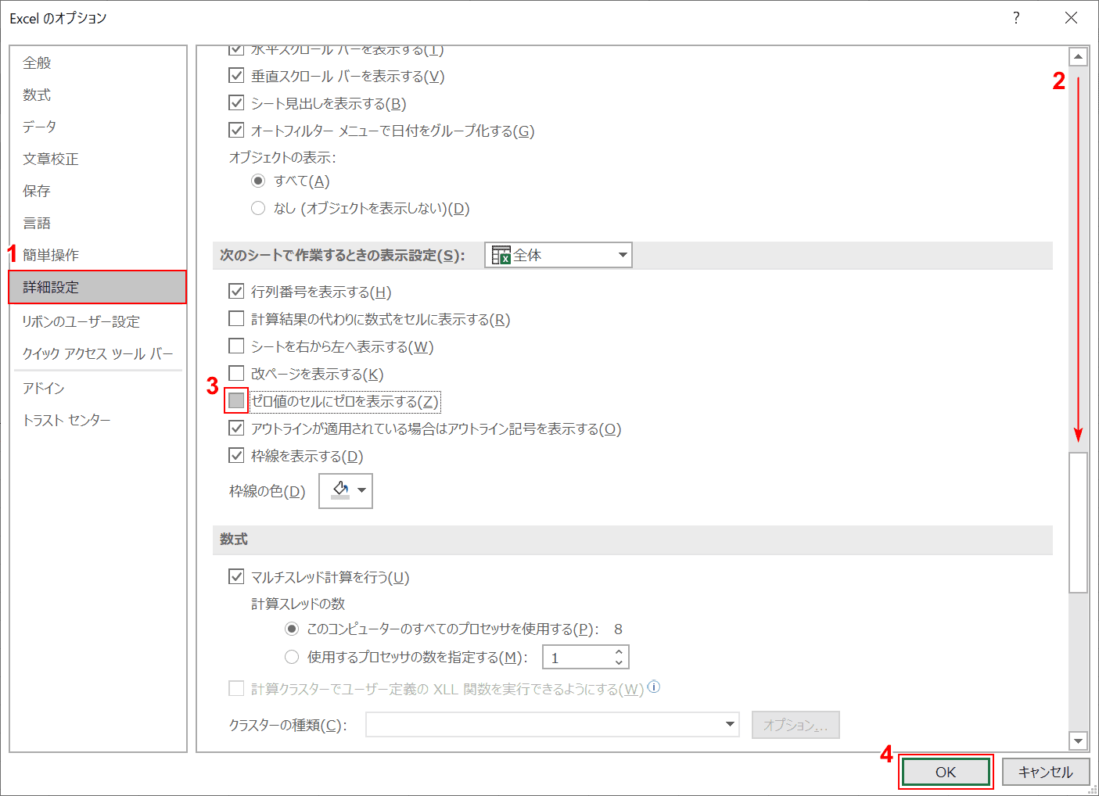
Task: Toggle オートフィルター メニューで日付をグループ化する checkbox
Action: pyautogui.click(x=236, y=131)
